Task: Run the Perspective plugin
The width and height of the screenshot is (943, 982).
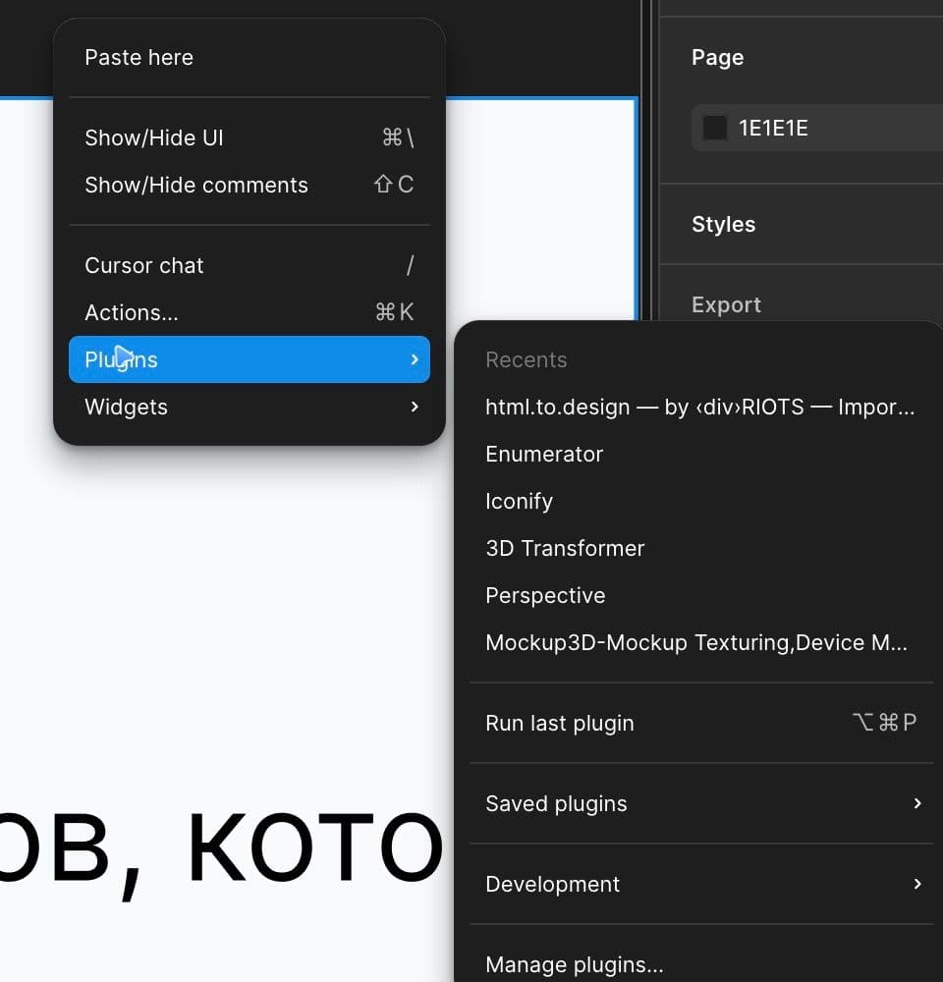Action: point(700,596)
